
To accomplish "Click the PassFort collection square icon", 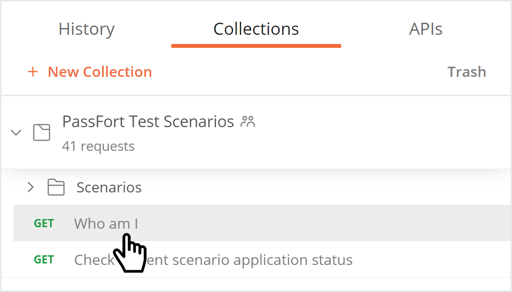I will [42, 132].
